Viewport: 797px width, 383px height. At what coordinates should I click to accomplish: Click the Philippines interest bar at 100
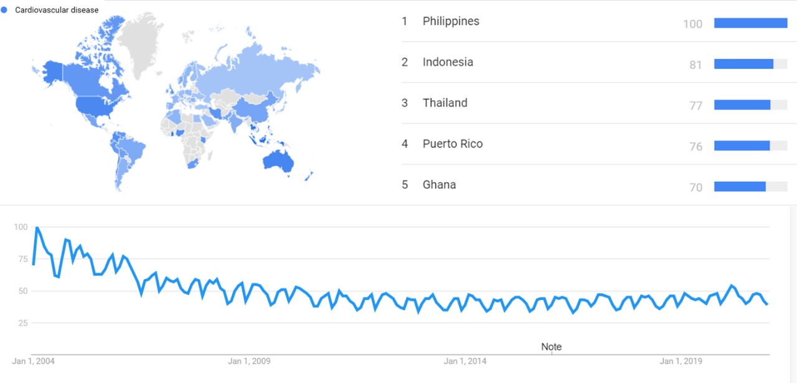[x=750, y=23]
